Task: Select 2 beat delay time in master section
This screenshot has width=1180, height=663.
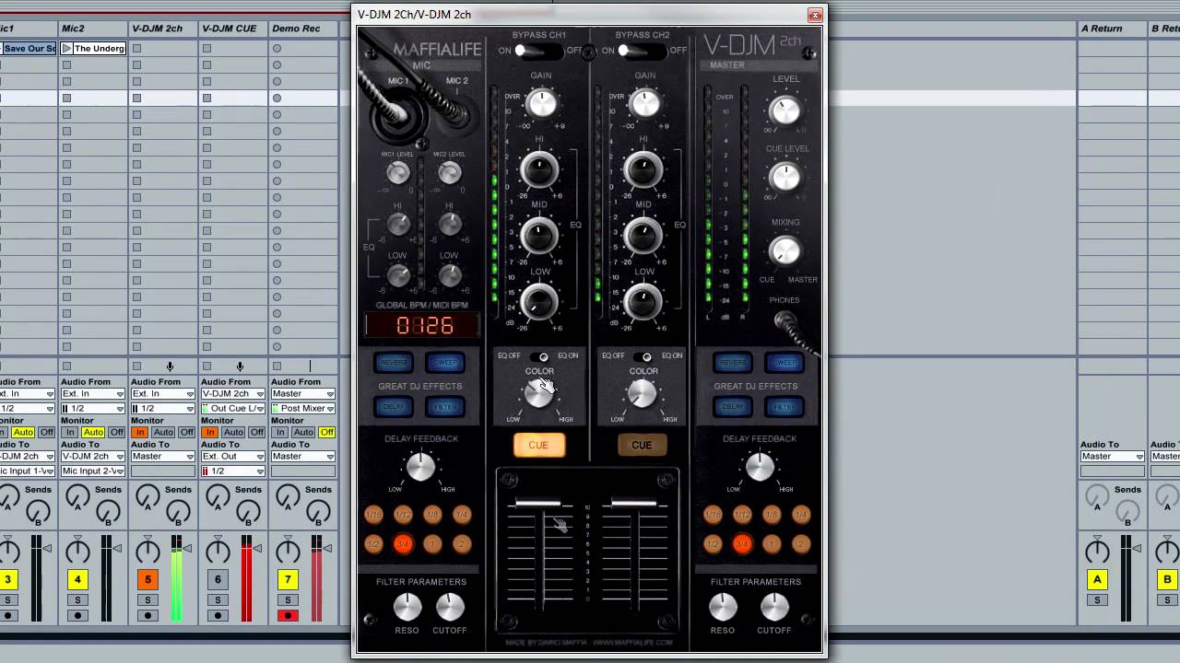Action: [801, 544]
